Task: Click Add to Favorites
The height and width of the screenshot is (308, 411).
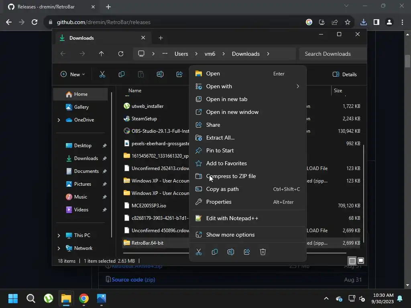Action: (x=248, y=164)
